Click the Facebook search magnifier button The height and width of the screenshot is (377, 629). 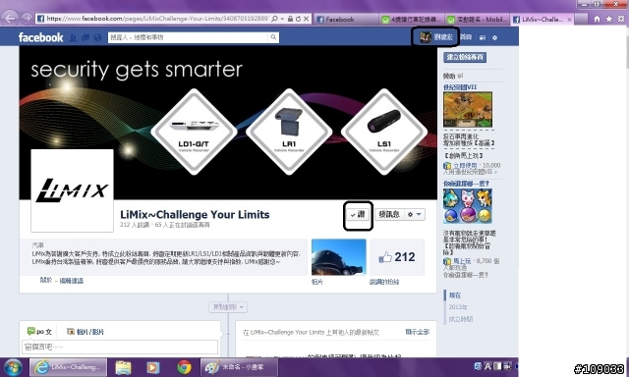pyautogui.click(x=273, y=37)
